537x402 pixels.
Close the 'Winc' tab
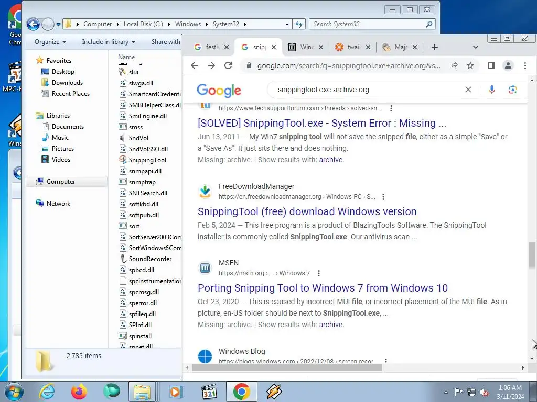pyautogui.click(x=321, y=47)
